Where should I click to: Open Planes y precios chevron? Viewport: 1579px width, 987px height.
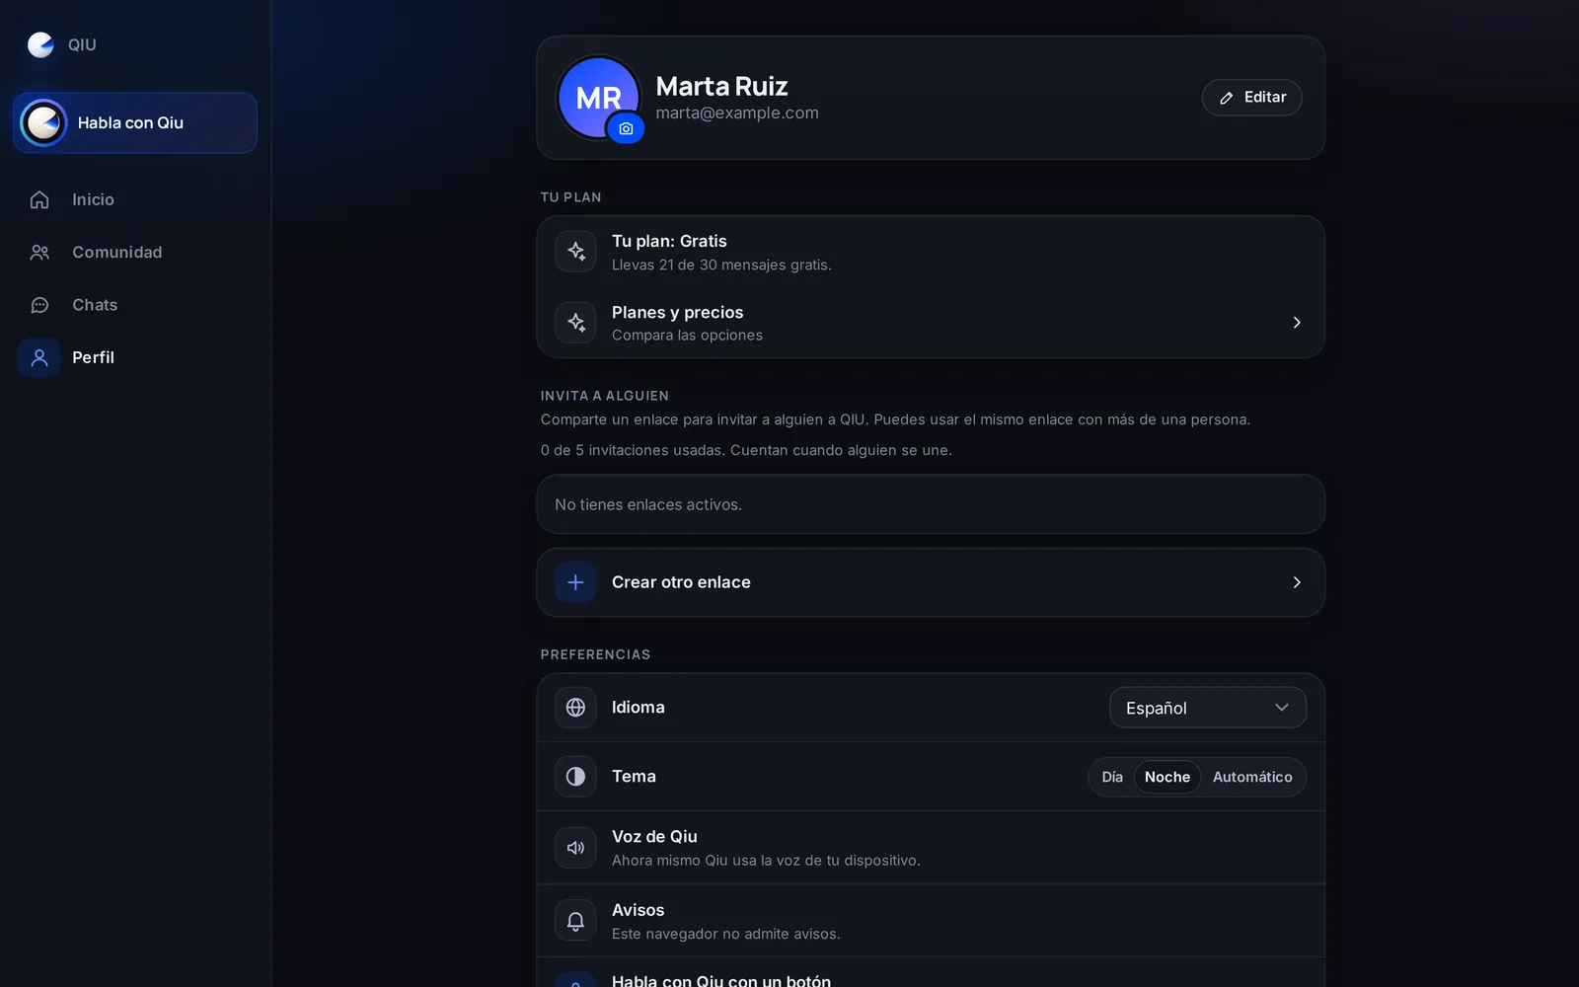point(1297,323)
